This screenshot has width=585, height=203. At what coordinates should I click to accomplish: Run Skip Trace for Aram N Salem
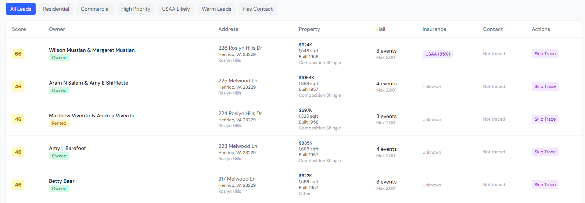[x=545, y=86]
